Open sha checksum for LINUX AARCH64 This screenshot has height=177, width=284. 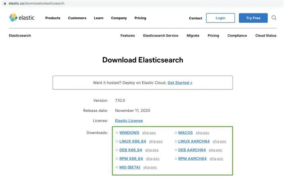coord(216,141)
